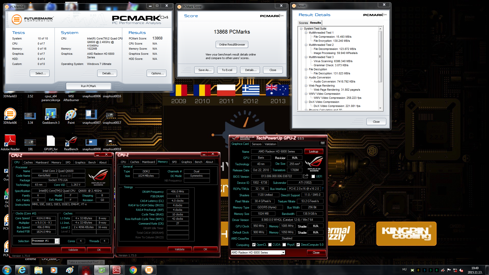
Task: Click the Lookup button in GPU-Z
Action: [314, 152]
